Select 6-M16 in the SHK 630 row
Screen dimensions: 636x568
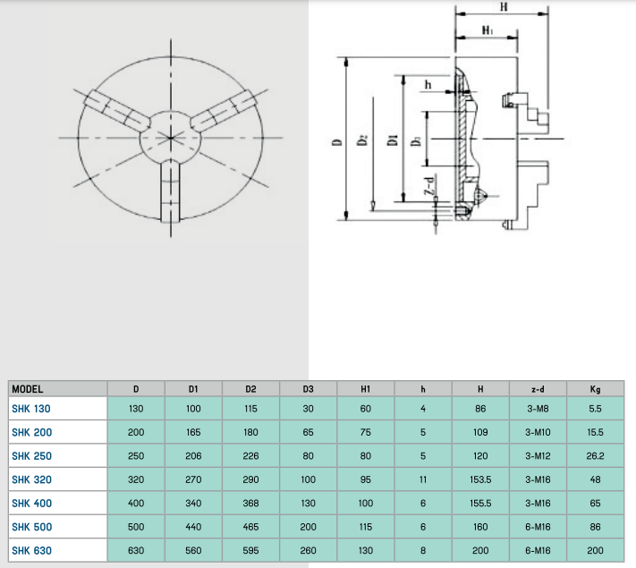[538, 550]
